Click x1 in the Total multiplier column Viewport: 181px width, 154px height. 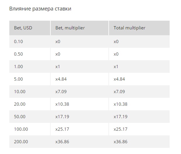coord(116,67)
